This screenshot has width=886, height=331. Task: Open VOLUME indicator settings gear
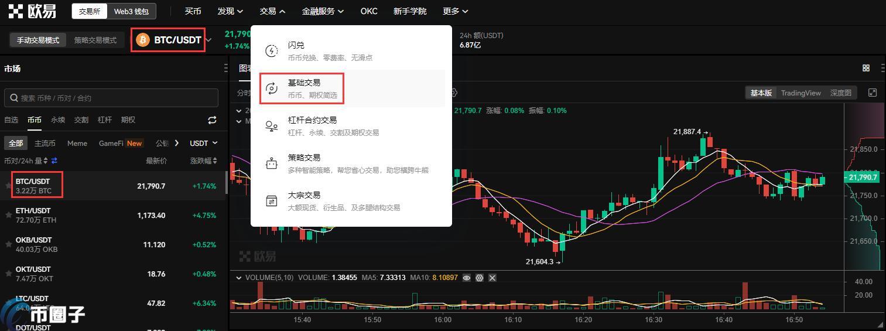(x=480, y=278)
